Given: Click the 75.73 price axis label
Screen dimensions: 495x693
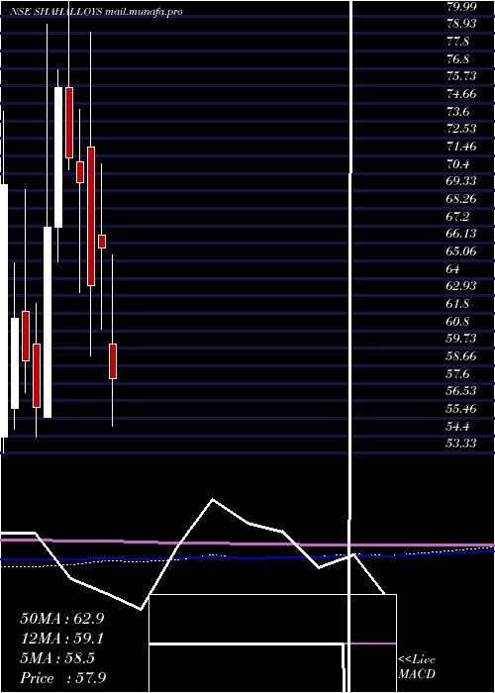Looking at the screenshot, I should (x=461, y=76).
